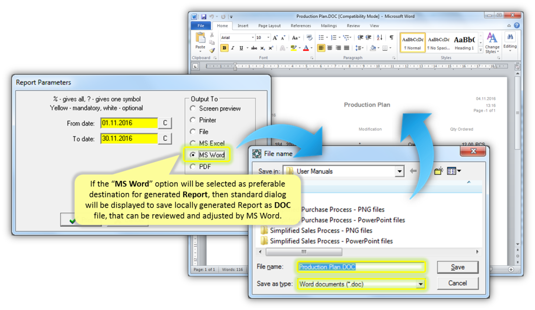Click the From date input field
This screenshot has height=310, width=535.
129,123
